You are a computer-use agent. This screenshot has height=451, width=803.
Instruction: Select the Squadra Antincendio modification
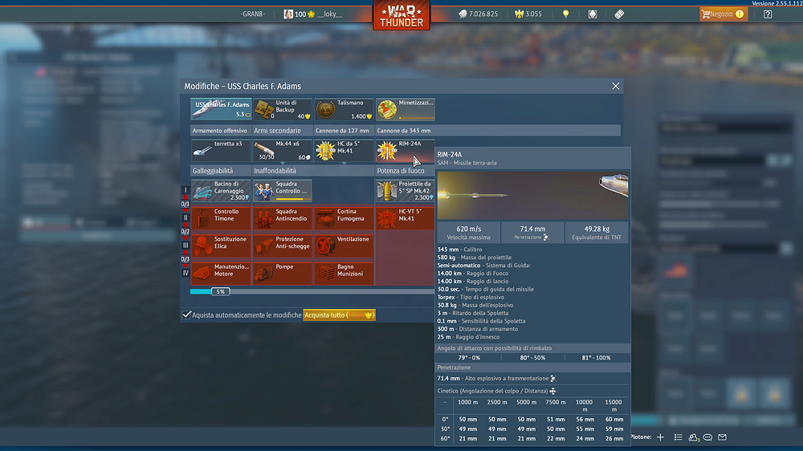[x=282, y=218]
